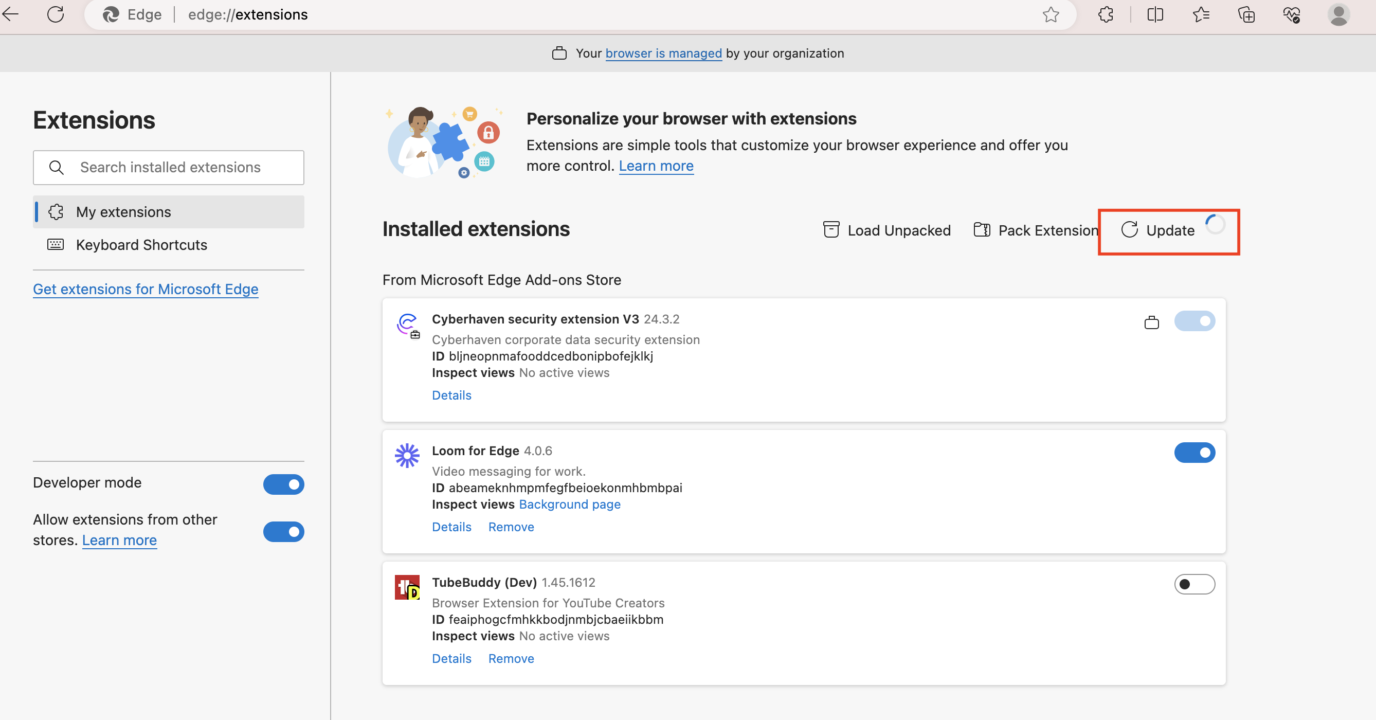Click Loom ID abeameknhmpmfegfbeioekonmhbmbpai

click(565, 488)
